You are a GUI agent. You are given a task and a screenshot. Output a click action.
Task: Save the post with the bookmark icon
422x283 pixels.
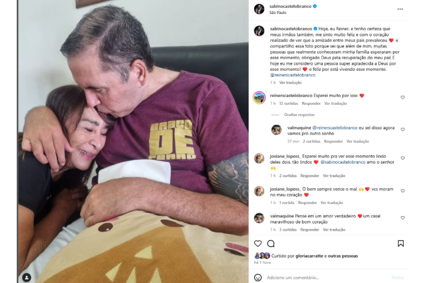[400, 243]
